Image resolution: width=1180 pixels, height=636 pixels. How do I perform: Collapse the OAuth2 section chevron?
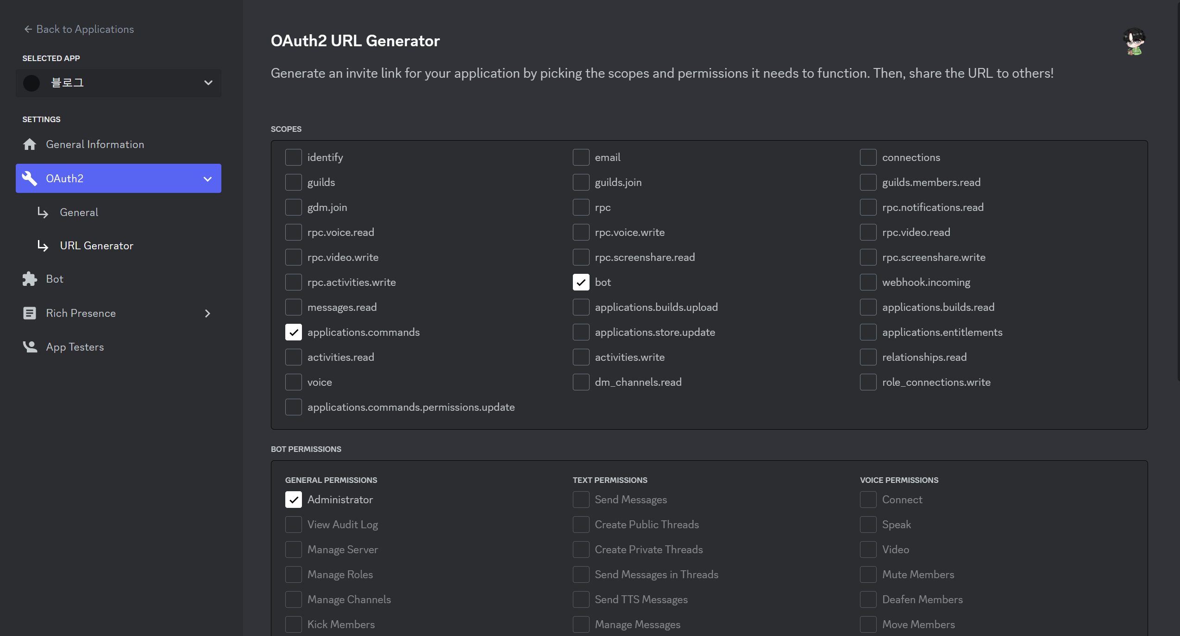coord(207,179)
